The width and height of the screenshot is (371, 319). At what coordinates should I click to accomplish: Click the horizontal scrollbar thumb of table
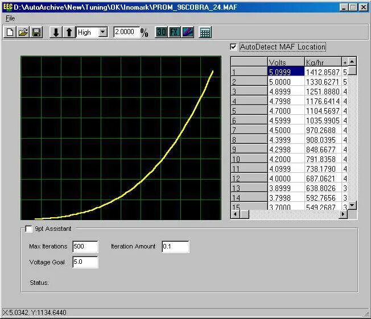pyautogui.click(x=245, y=214)
